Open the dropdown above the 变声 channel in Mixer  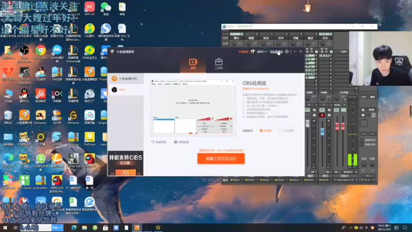(281, 34)
